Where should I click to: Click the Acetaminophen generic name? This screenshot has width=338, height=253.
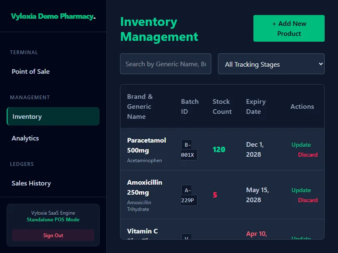(145, 160)
